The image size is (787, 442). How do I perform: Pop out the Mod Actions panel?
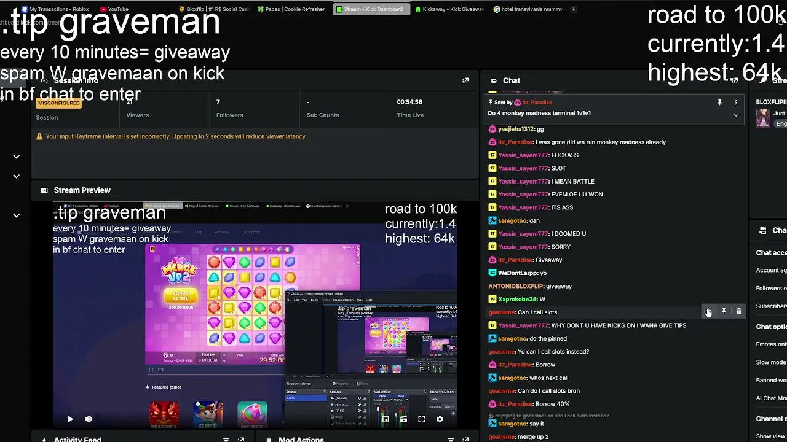point(465,440)
